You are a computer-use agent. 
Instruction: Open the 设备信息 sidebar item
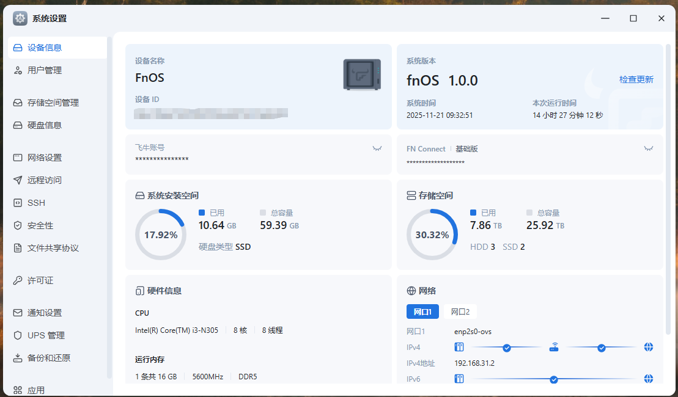click(57, 48)
